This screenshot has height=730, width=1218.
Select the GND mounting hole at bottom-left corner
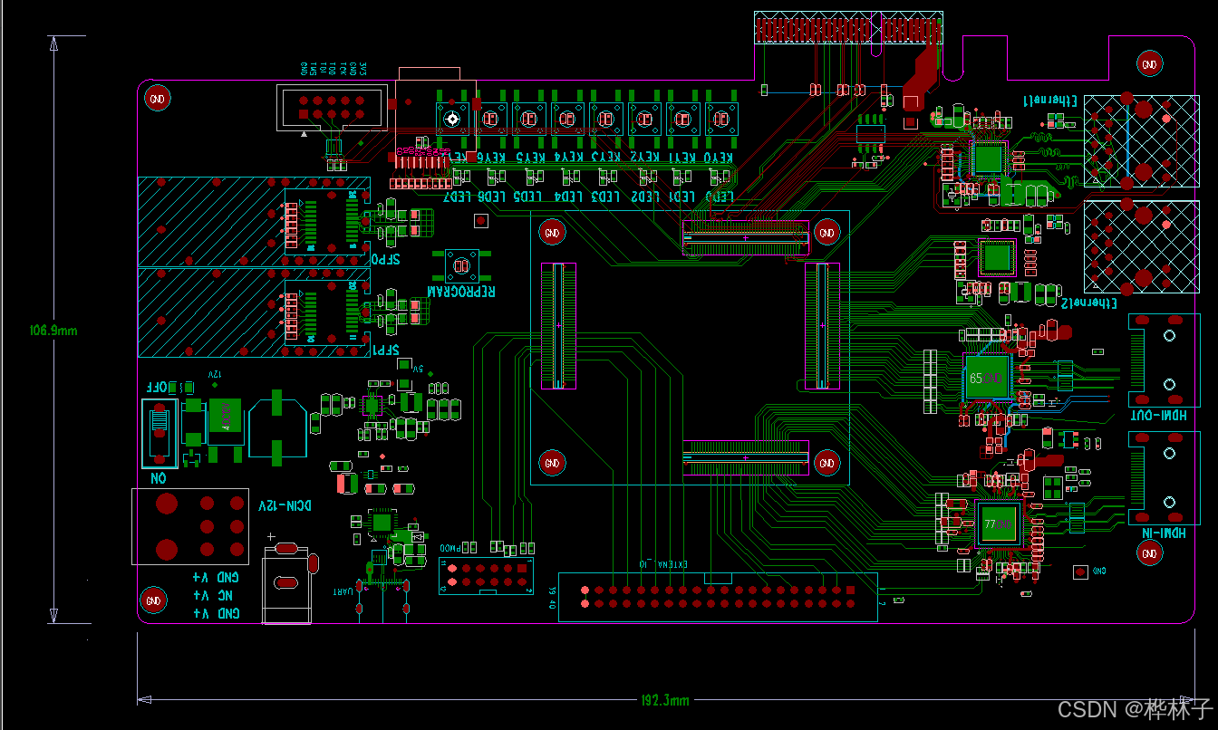tap(154, 600)
